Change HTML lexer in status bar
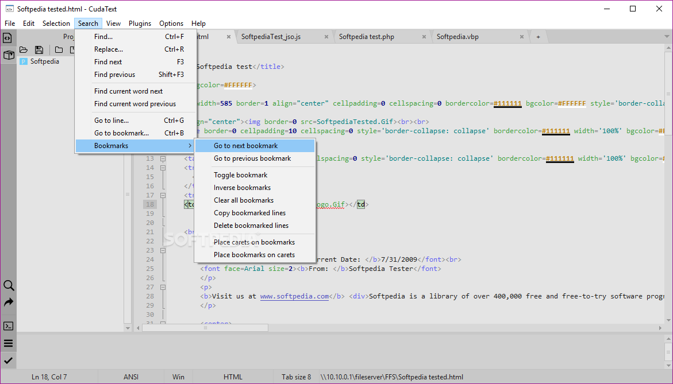The image size is (673, 384). click(x=233, y=377)
